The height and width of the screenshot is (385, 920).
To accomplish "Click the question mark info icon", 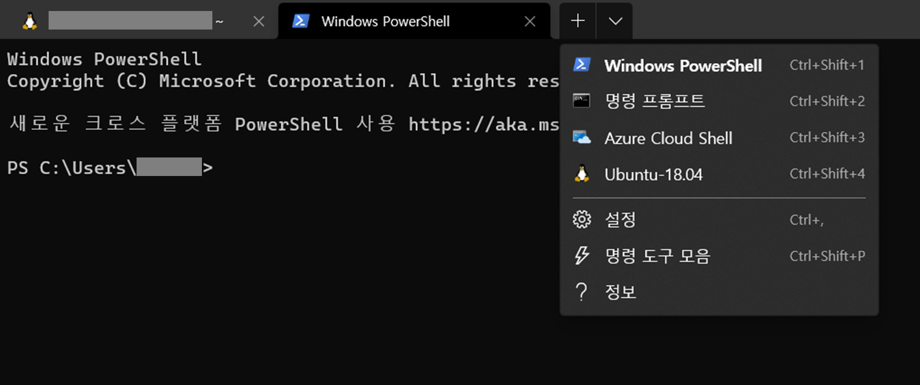I will (582, 292).
